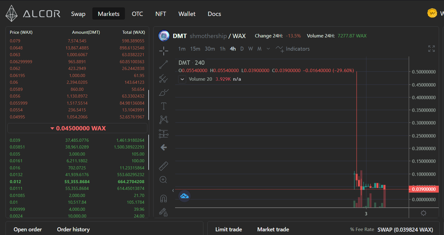
Task: Select the 4h timeframe
Action: [233, 49]
